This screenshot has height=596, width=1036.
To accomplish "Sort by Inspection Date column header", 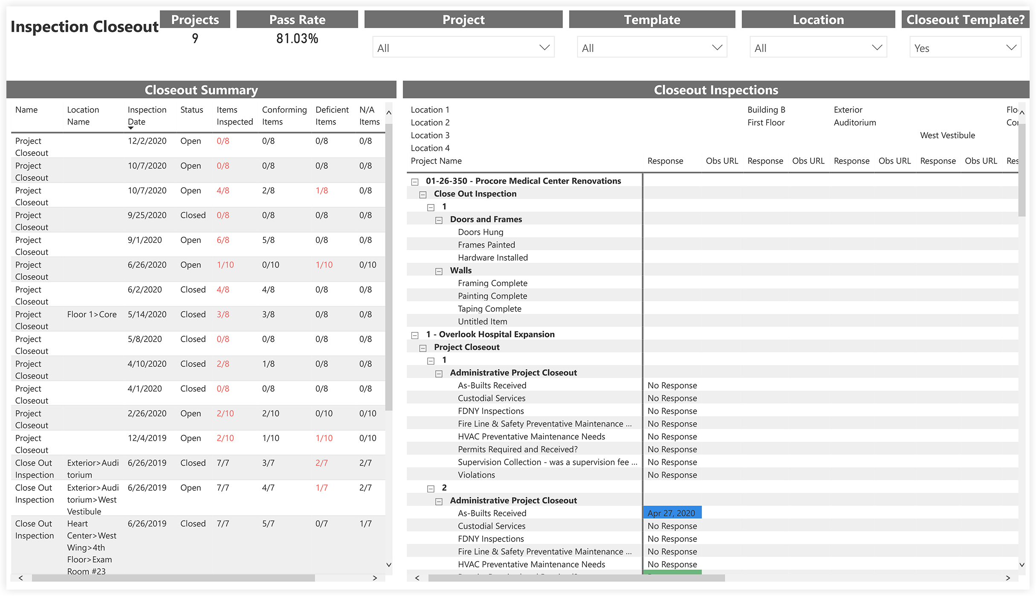I will point(147,115).
